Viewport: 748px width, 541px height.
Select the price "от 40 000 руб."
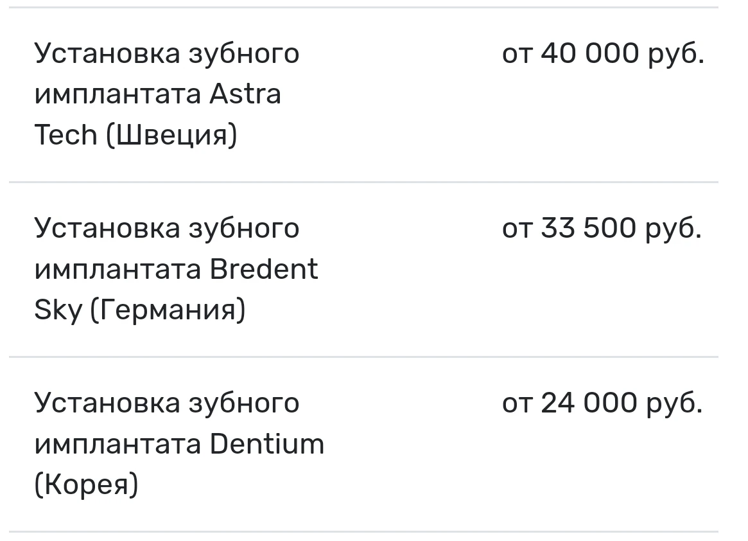(602, 53)
